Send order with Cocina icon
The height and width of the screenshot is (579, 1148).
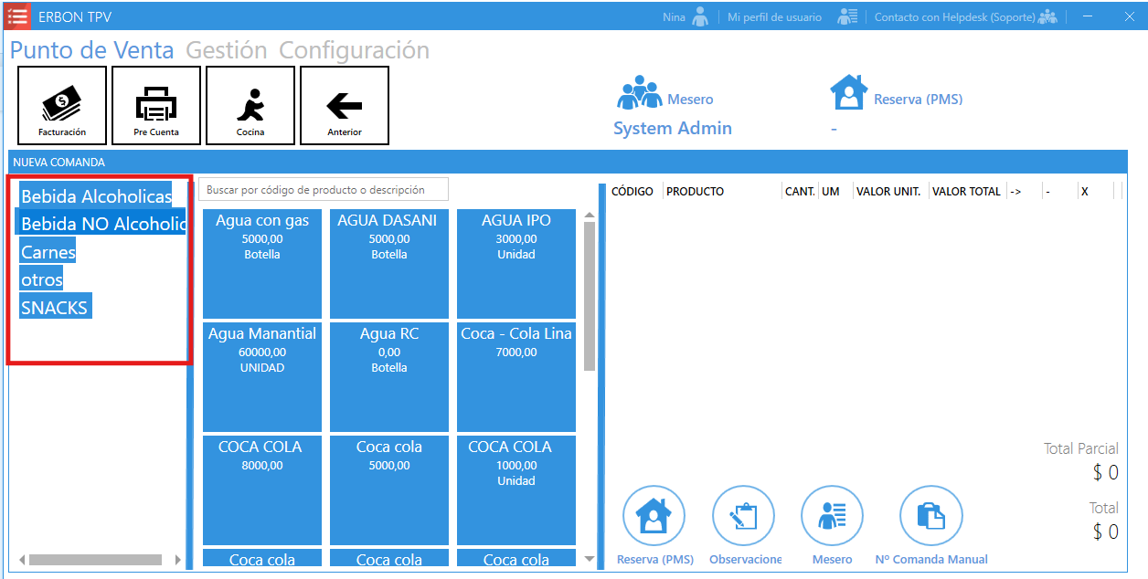(x=250, y=105)
